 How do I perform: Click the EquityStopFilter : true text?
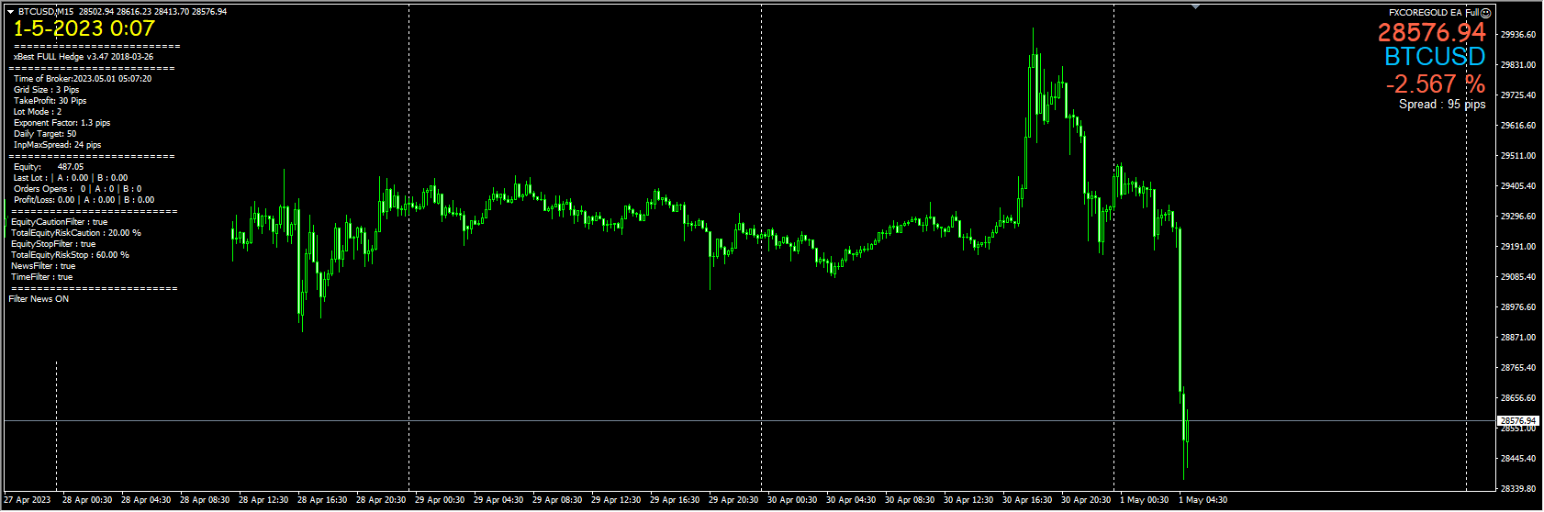[x=53, y=244]
